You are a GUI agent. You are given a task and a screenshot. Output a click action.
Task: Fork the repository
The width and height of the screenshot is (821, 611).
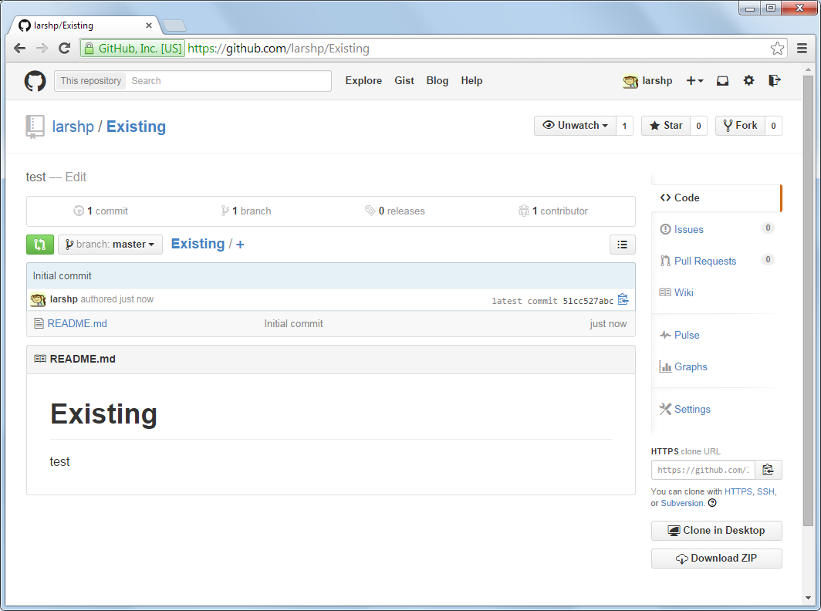click(741, 126)
